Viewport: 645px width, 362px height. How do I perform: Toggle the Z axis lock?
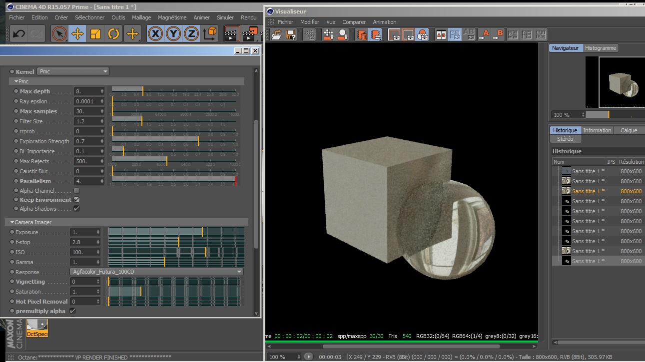pos(191,34)
